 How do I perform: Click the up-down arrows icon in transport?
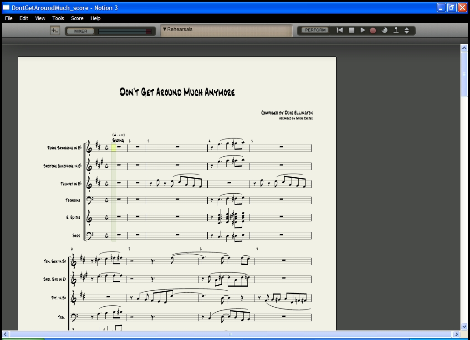click(x=407, y=31)
